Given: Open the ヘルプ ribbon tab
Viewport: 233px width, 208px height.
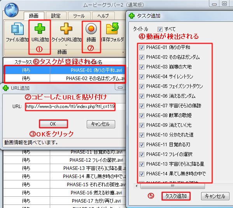Looking at the screenshot, I should [x=103, y=16].
